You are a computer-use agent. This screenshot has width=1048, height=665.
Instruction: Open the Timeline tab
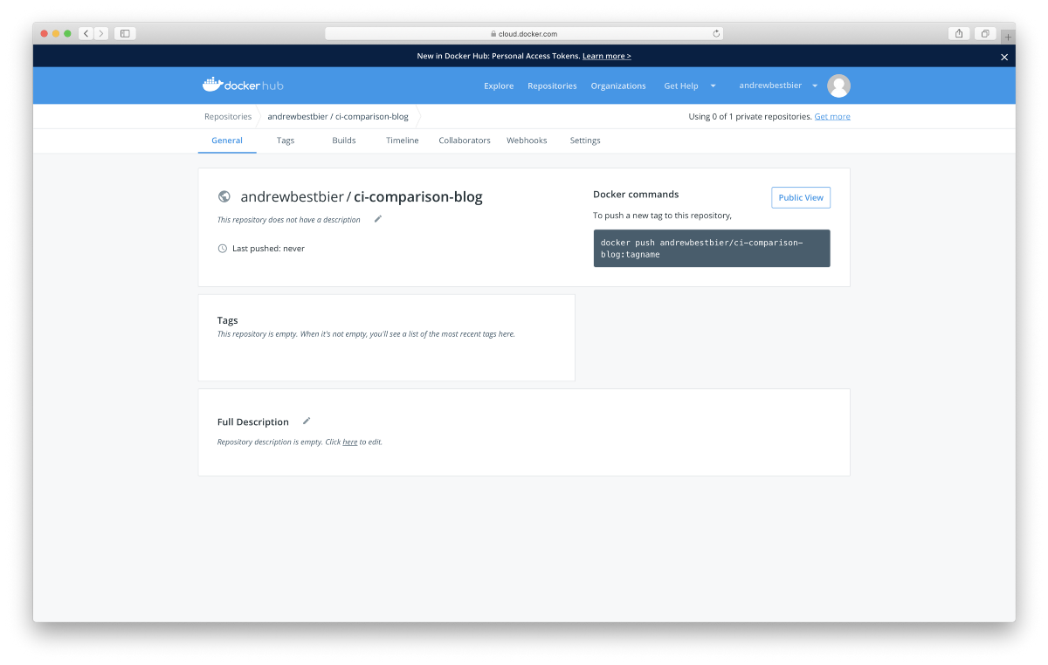pyautogui.click(x=403, y=141)
